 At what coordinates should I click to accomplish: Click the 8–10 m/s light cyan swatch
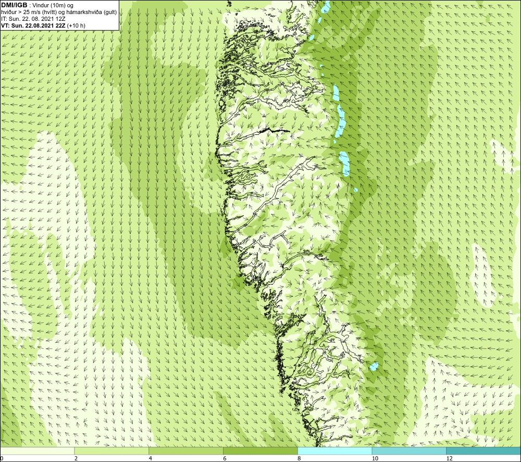click(335, 451)
